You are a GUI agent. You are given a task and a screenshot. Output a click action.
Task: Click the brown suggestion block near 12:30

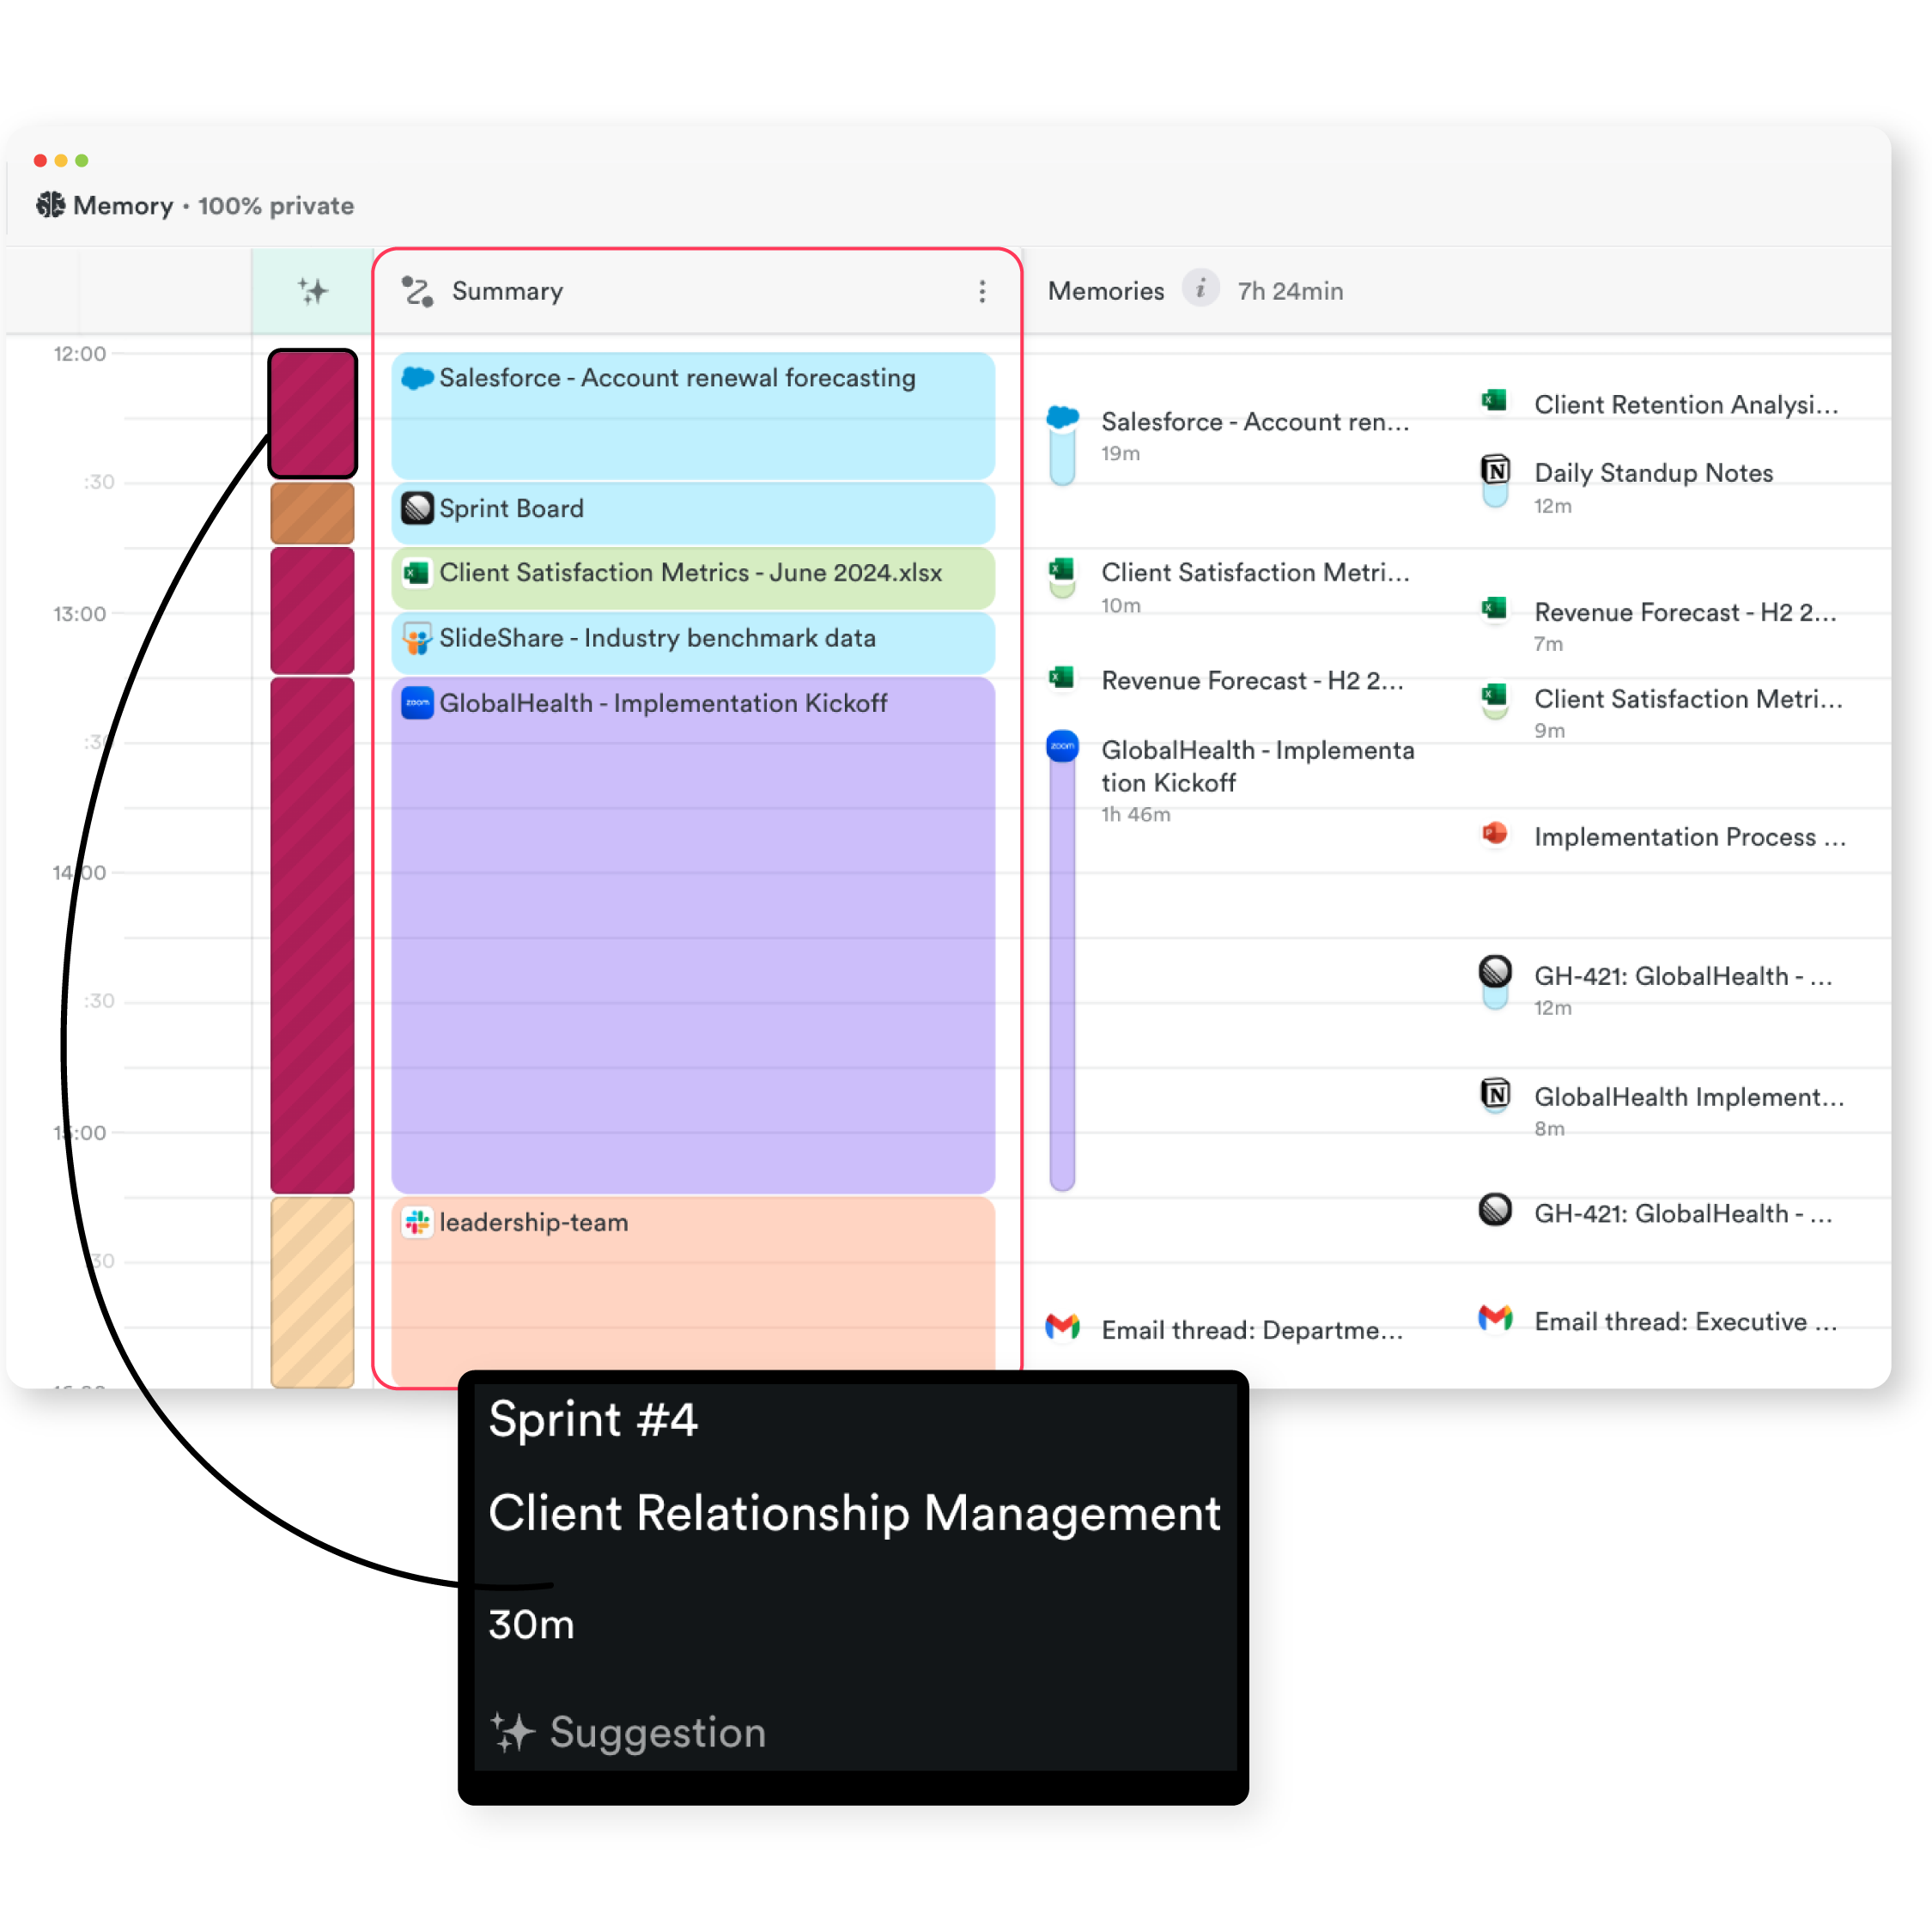pos(312,514)
